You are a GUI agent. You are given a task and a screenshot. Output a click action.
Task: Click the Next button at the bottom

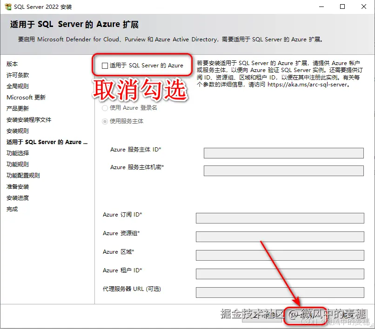coord(305,316)
